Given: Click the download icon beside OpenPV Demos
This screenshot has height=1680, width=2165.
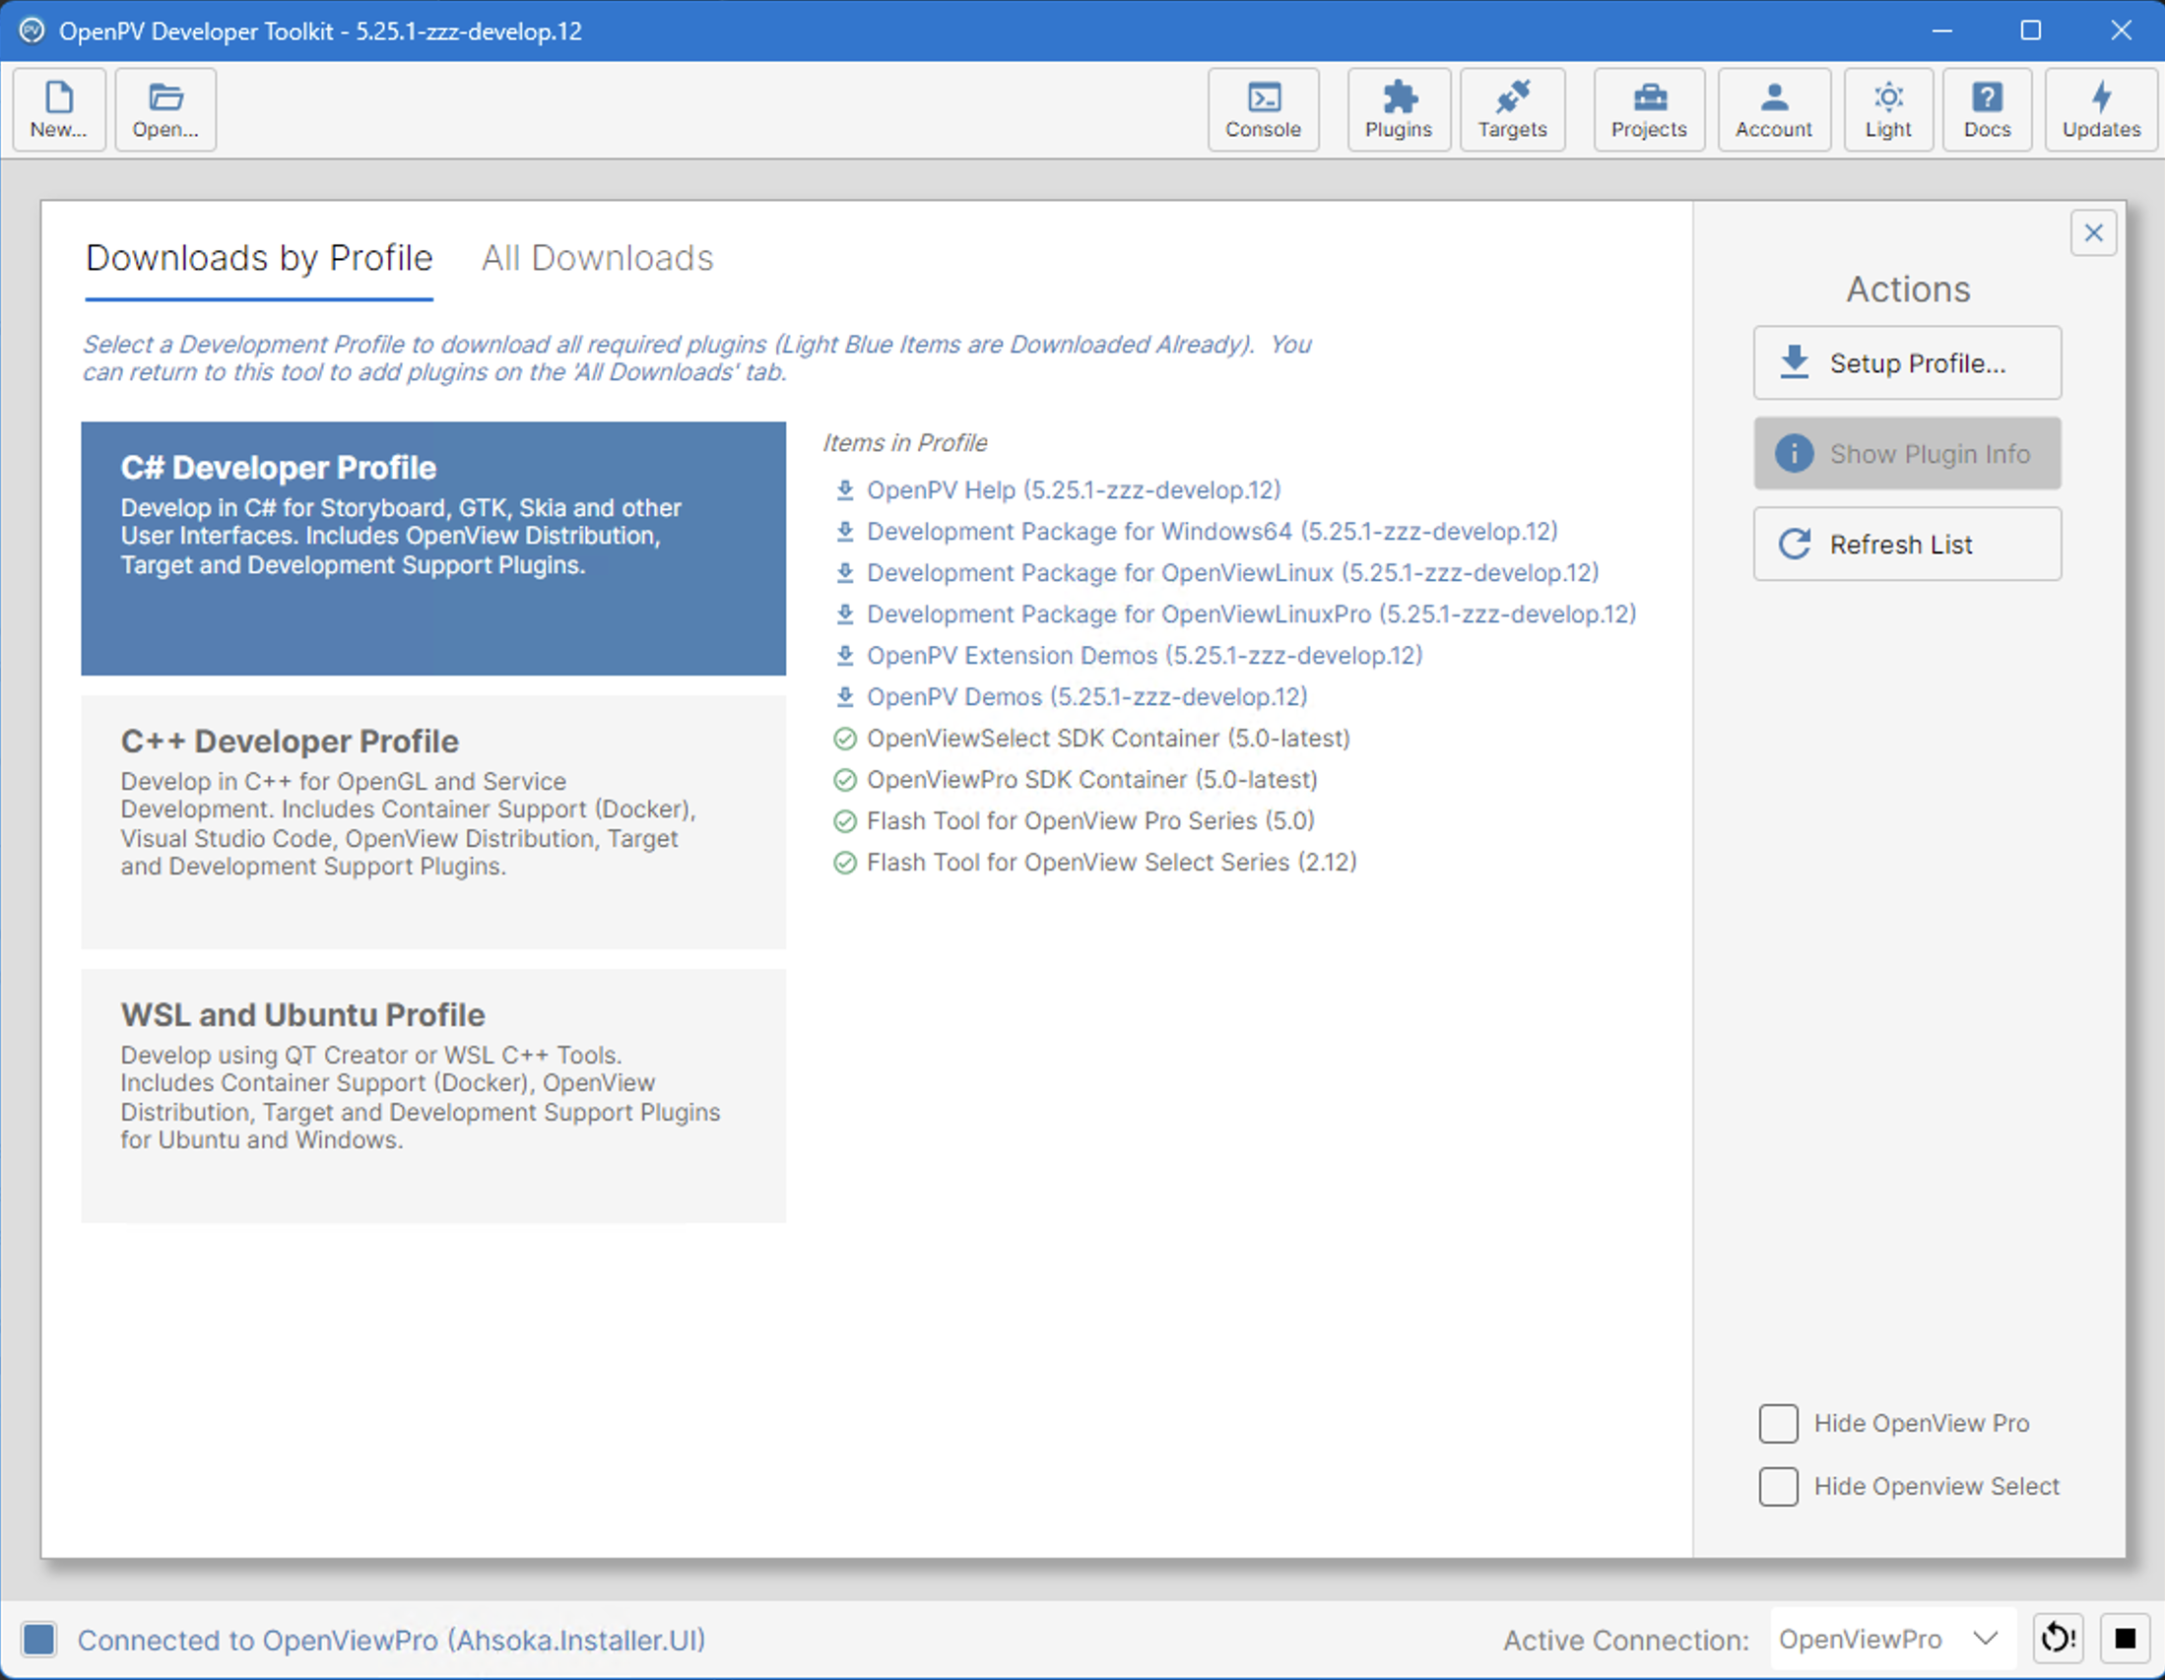Looking at the screenshot, I should click(844, 697).
